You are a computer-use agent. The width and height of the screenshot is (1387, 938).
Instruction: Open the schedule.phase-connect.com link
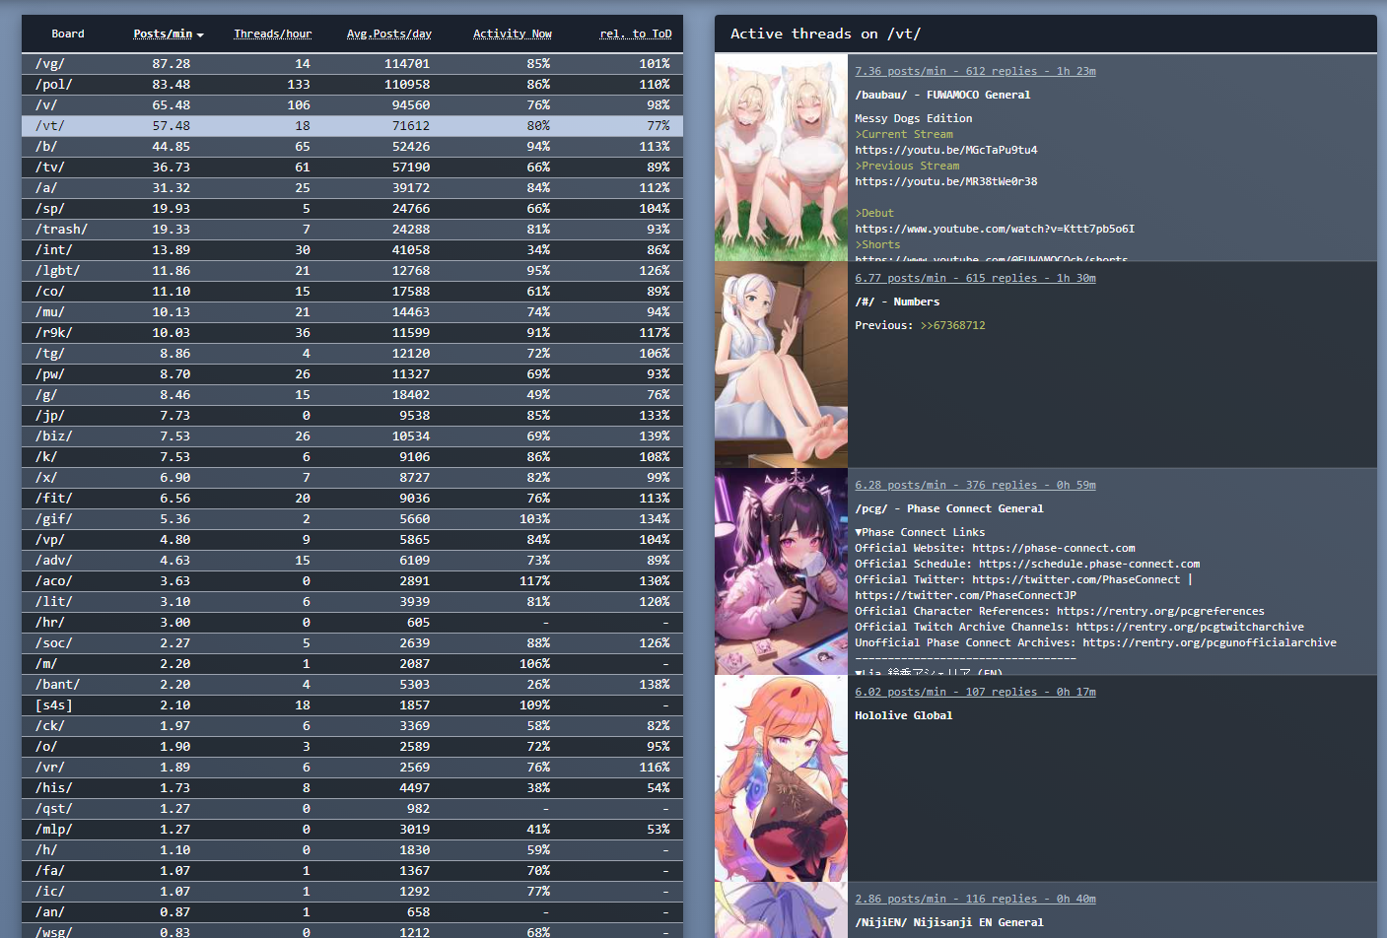[1089, 564]
